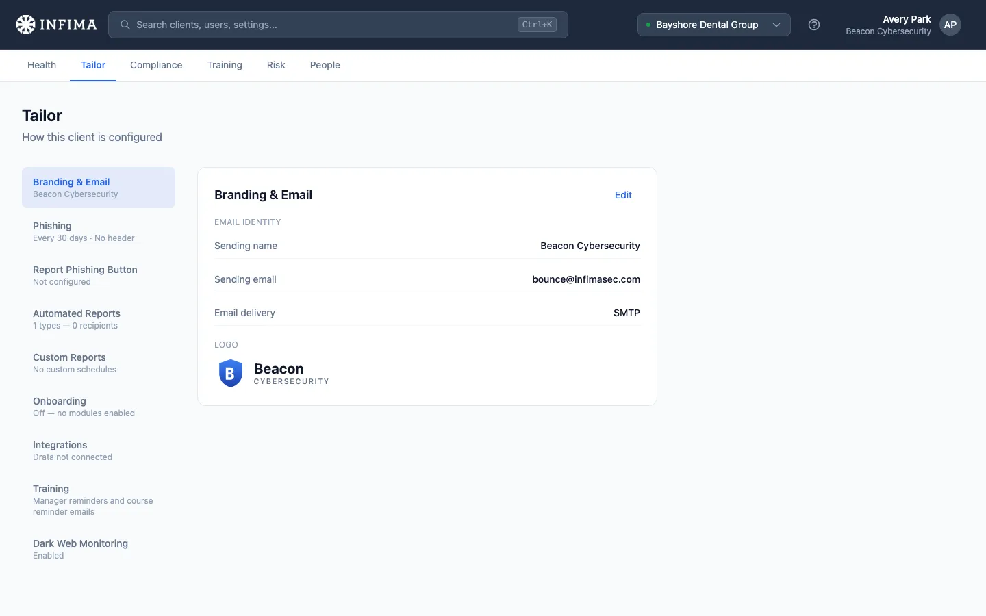The width and height of the screenshot is (986, 616).
Task: Open Automated Reports section
Action: coord(99,319)
